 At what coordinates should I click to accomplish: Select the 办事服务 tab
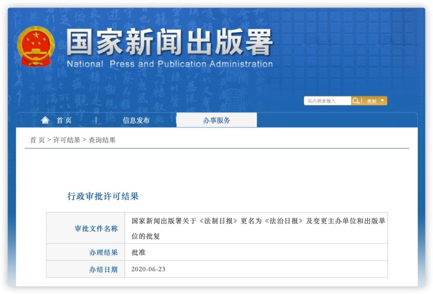[x=216, y=120]
